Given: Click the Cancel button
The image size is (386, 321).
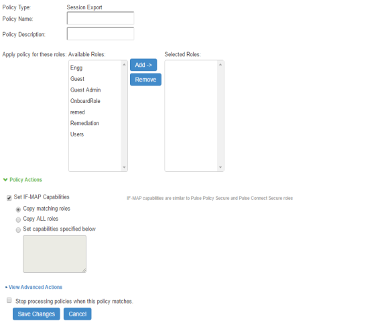Looking at the screenshot, I should coord(77,314).
